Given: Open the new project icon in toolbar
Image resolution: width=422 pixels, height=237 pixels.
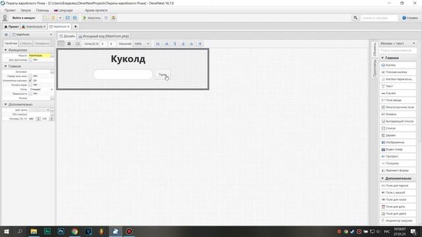Looking at the screenshot, I should 45,18.
